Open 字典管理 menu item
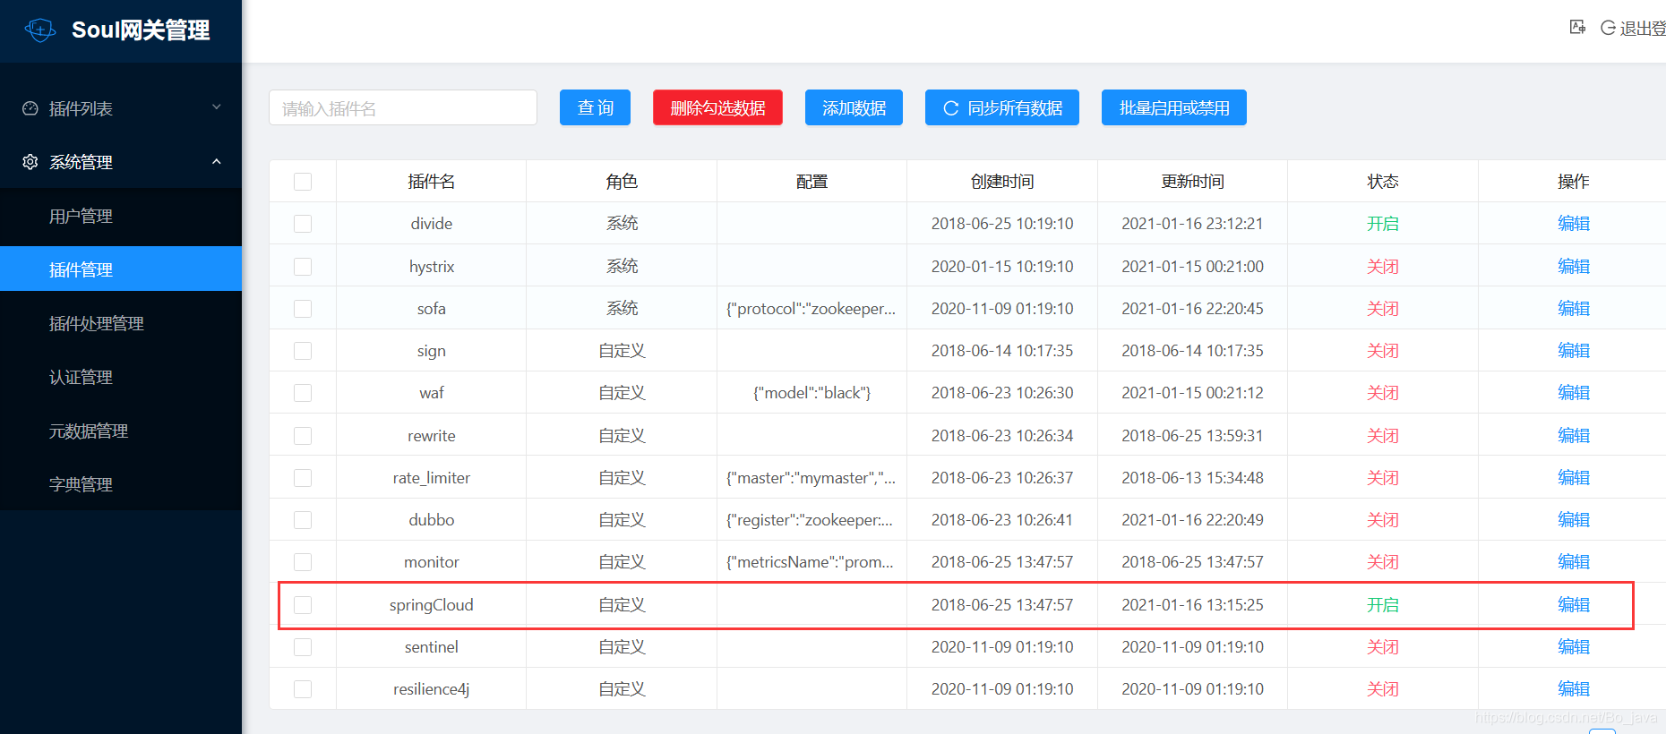Image resolution: width=1666 pixels, height=734 pixels. point(121,484)
